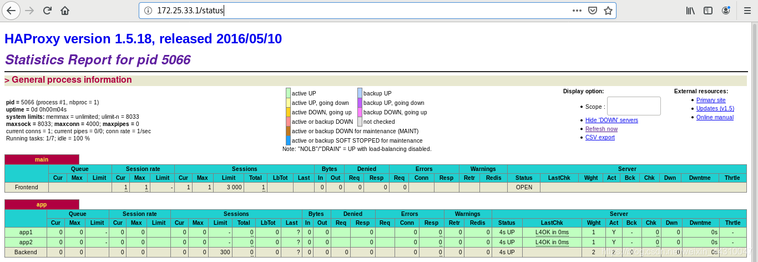758x262 pixels.
Task: Show site information icon in the address bar
Action: [x=148, y=11]
